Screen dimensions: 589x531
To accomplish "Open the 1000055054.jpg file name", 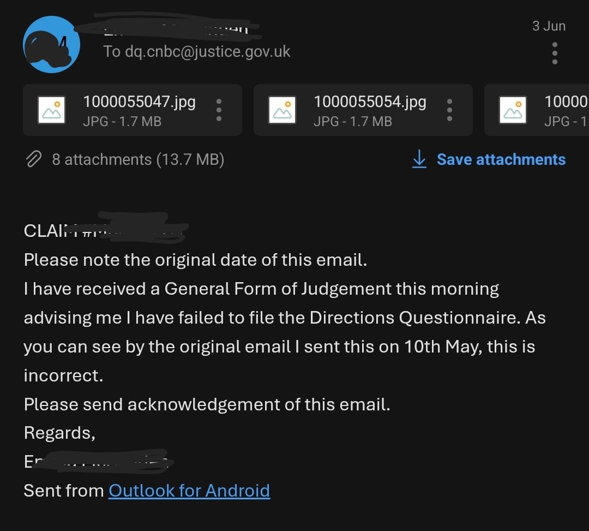I will [370, 102].
